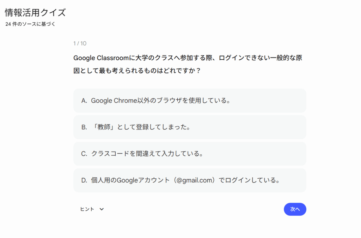Screen dimensions: 361x238
Task: Select answer D about personal Google account
Action: click(x=190, y=180)
